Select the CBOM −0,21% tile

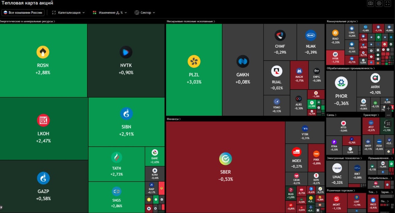296,179
